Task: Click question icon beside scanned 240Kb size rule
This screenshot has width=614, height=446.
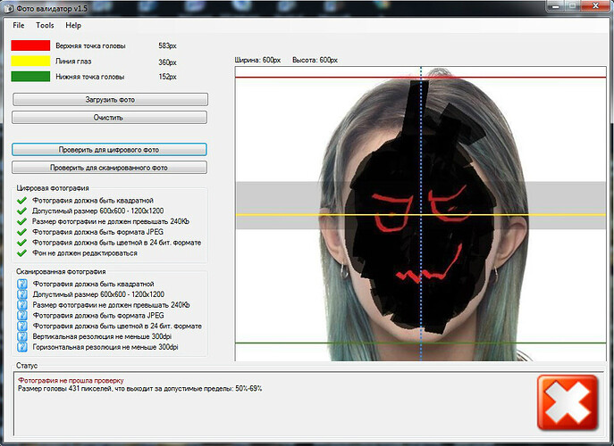Action: 22,305
